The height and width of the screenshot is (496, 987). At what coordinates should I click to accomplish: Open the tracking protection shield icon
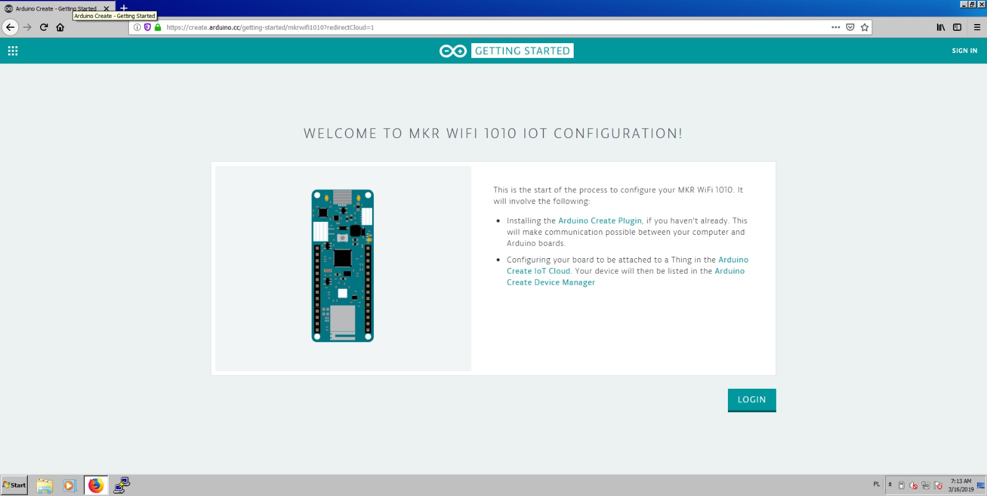tap(147, 27)
